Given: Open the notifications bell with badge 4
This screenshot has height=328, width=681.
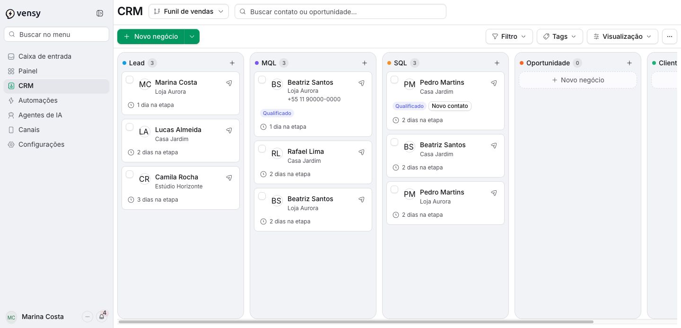Looking at the screenshot, I should (x=102, y=317).
